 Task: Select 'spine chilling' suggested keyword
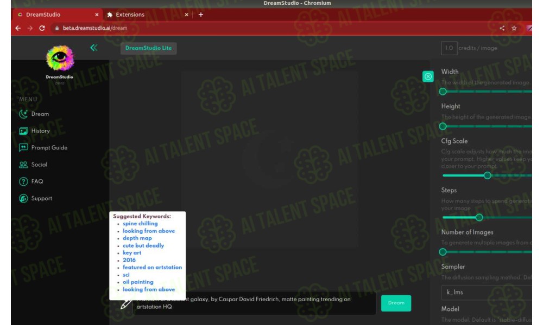click(x=140, y=224)
